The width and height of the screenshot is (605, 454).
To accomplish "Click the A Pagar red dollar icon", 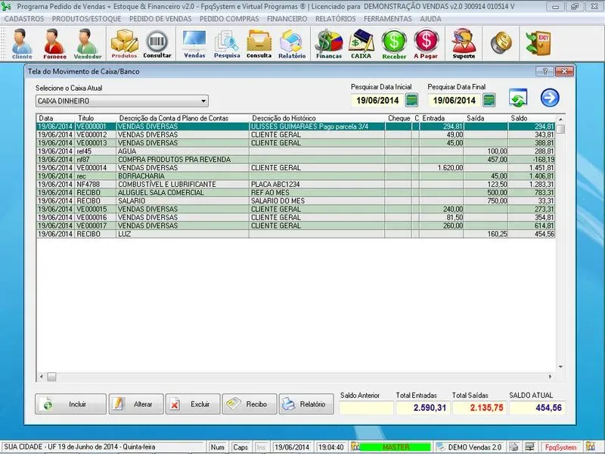I will click(427, 43).
